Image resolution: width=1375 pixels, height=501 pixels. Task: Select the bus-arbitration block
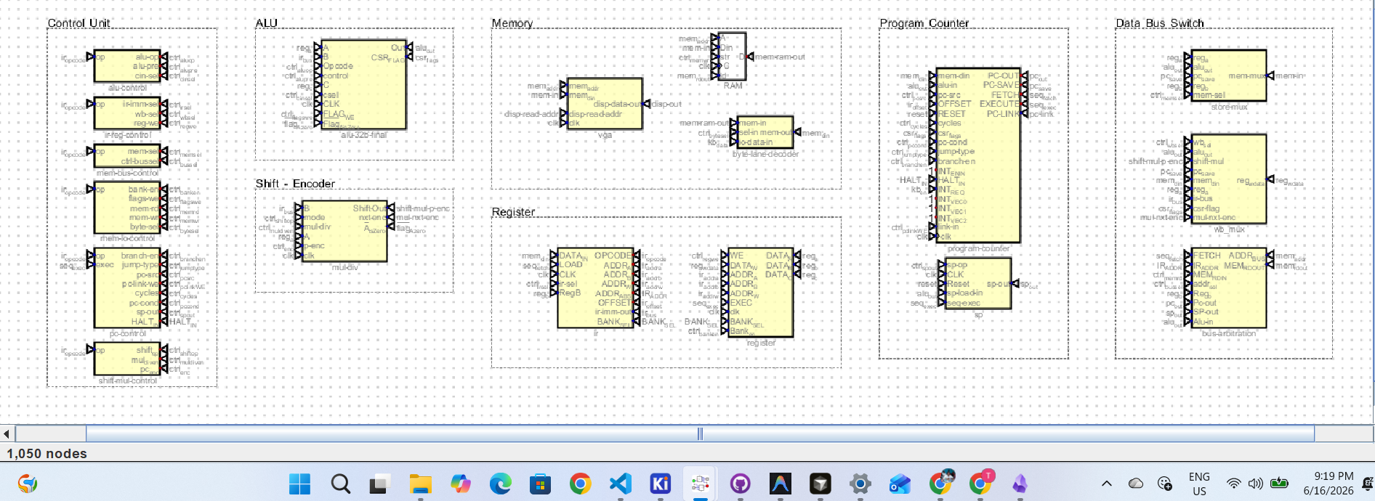[x=1229, y=289]
